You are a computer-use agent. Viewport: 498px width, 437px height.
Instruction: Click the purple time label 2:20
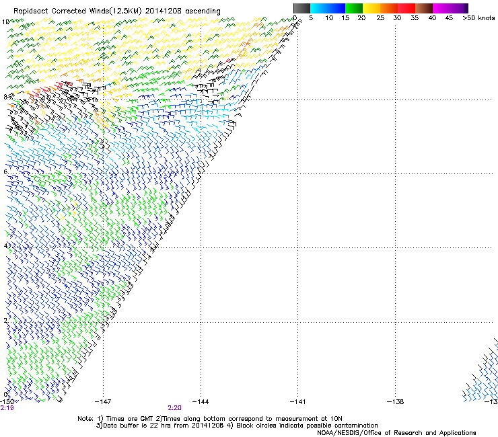pos(175,408)
